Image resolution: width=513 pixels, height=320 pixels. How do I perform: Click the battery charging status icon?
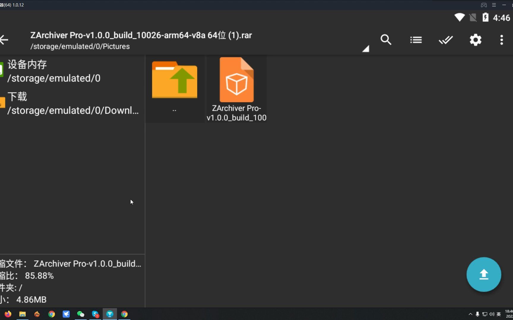[x=485, y=17]
